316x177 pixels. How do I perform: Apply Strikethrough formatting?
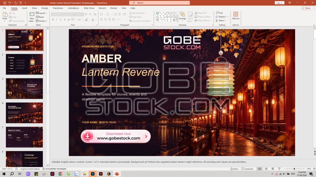[69, 19]
